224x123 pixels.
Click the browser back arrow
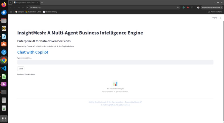11,7
